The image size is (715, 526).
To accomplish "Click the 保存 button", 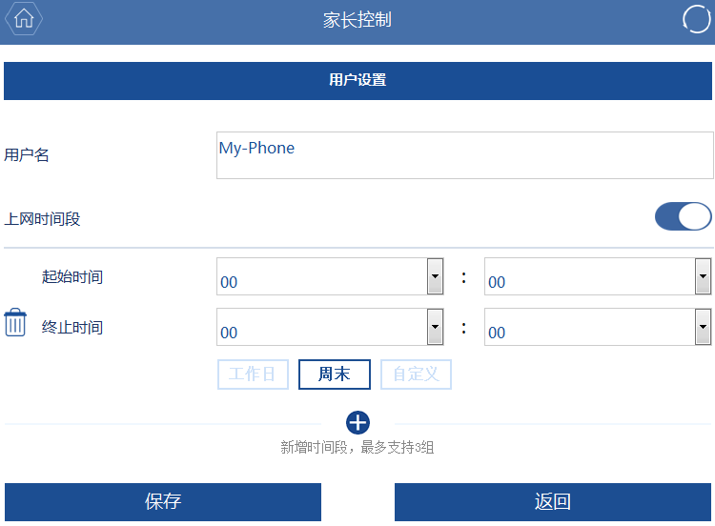I will click(163, 502).
